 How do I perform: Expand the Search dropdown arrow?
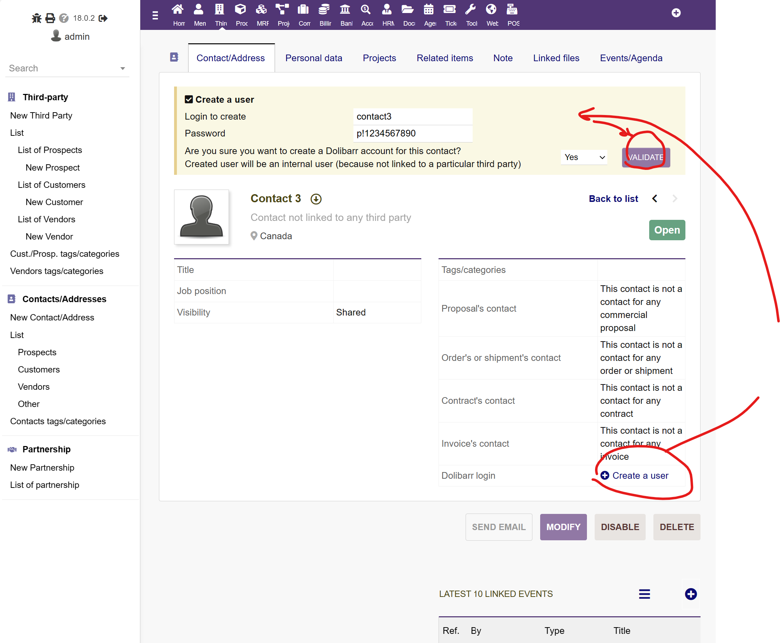(123, 69)
